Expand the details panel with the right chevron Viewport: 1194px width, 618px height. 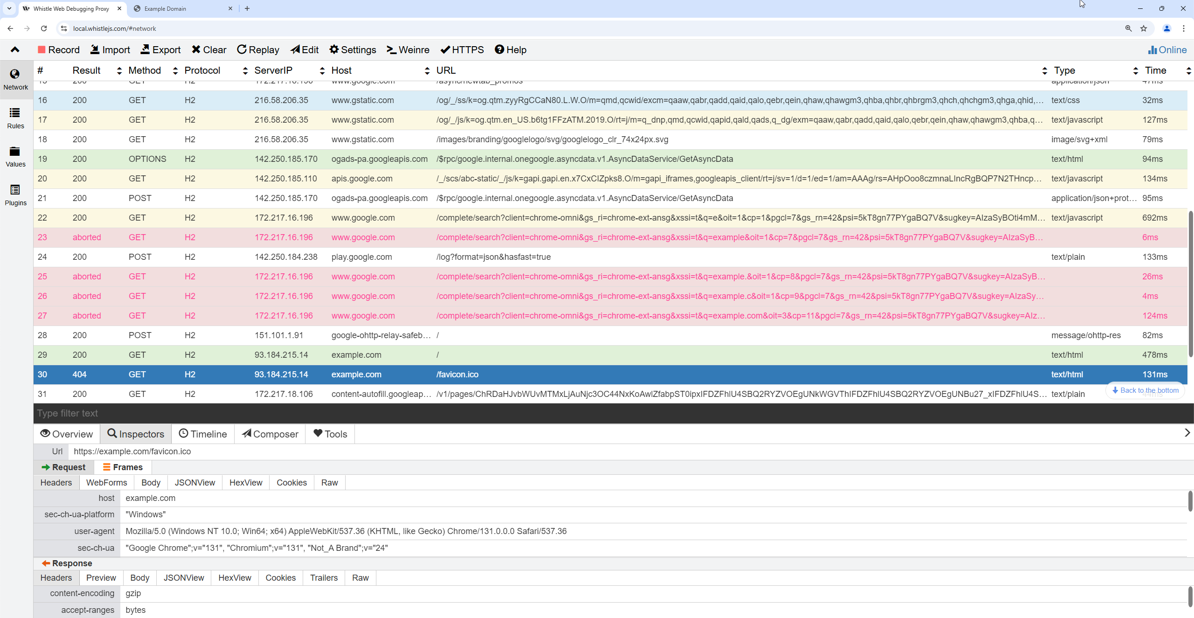(x=1187, y=433)
